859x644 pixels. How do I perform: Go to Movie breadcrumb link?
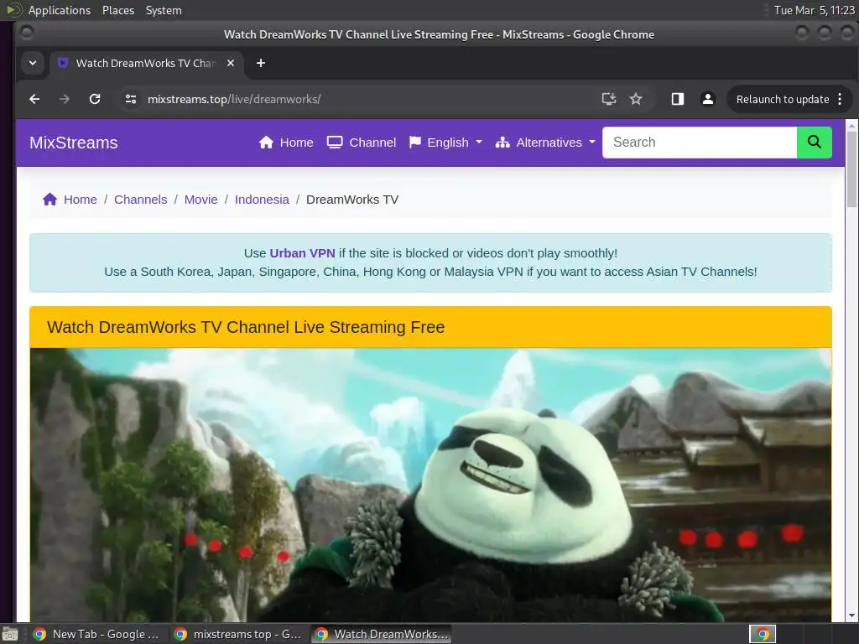click(200, 200)
